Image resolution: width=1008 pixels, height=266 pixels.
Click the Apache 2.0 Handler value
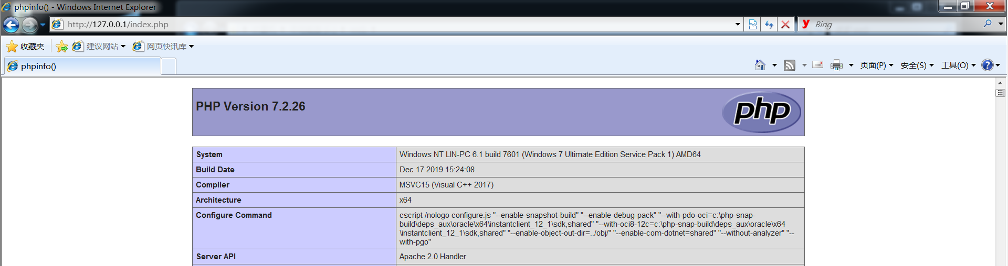pyautogui.click(x=433, y=257)
